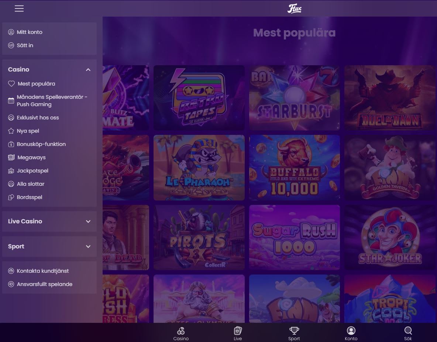This screenshot has height=342, width=437.
Task: Collapse the Casino section chevron
Action: point(88,70)
